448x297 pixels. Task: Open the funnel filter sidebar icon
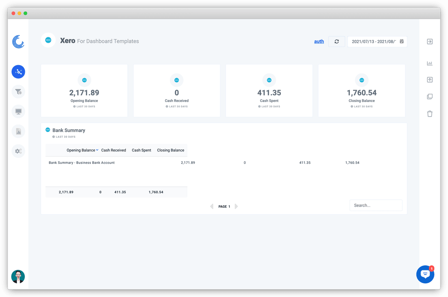click(18, 92)
